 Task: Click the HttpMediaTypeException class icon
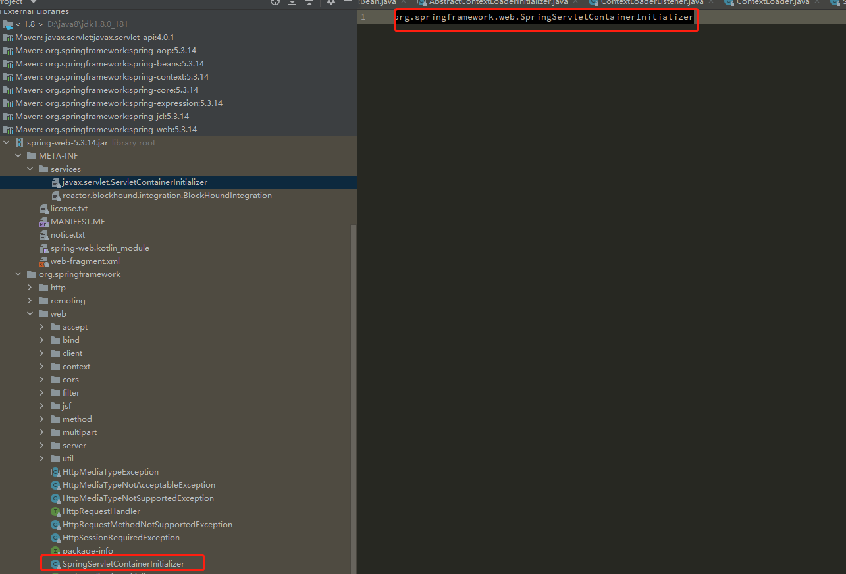click(56, 472)
